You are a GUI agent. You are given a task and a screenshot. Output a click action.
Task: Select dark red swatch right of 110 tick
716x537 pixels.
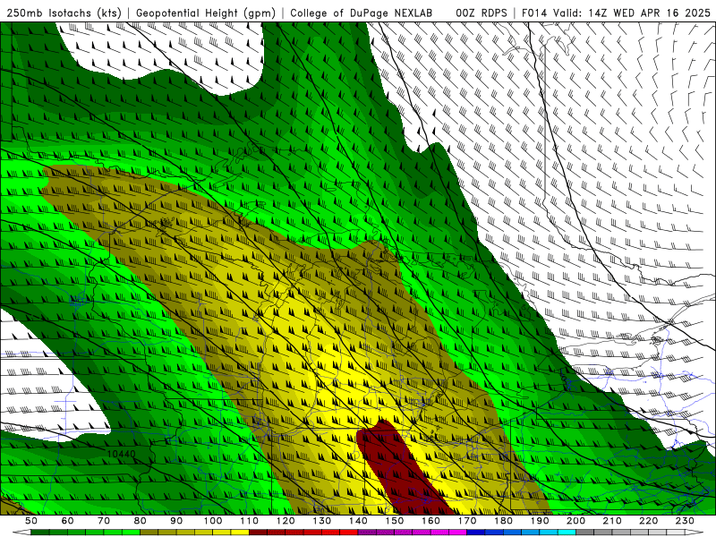pyautogui.click(x=259, y=533)
